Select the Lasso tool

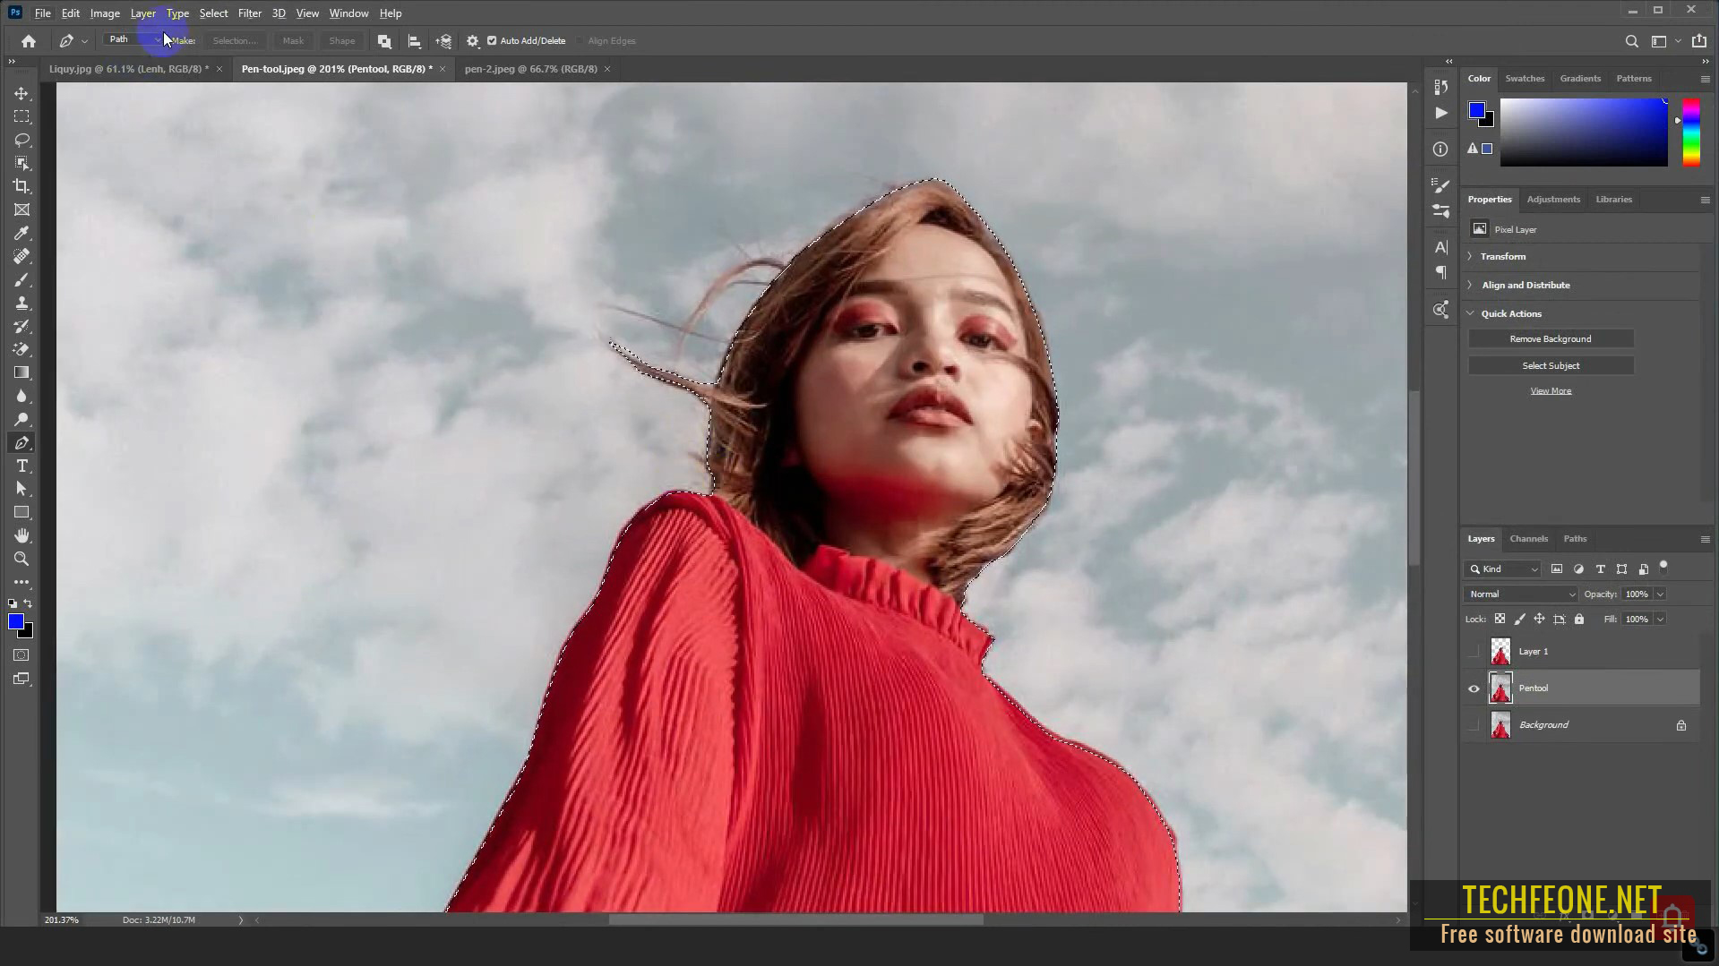tap(21, 140)
